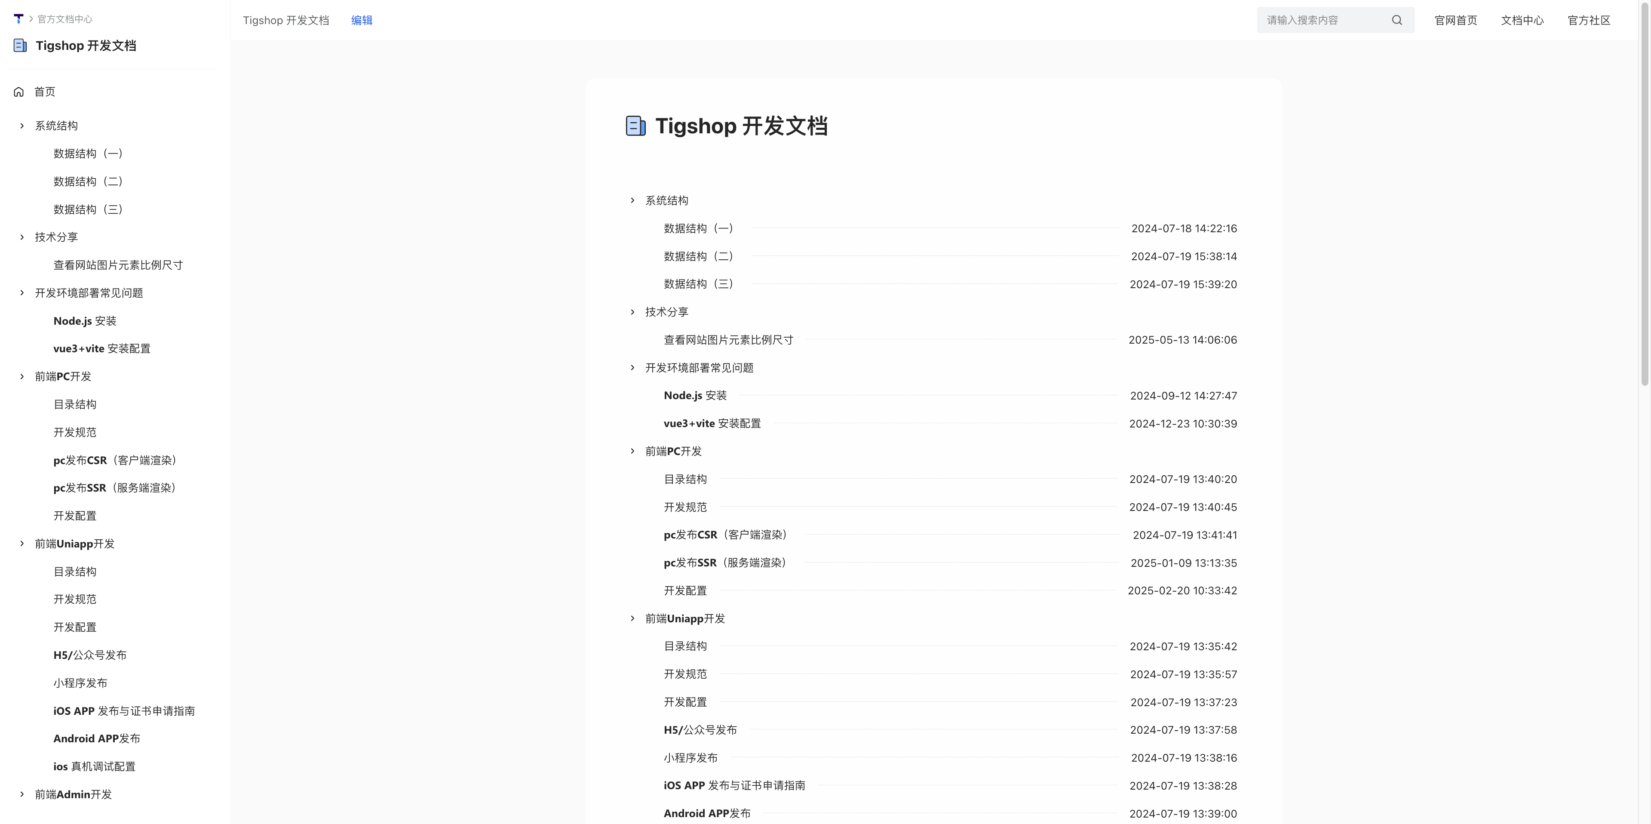
Task: Open vue3+vite 安装配置 in main content
Action: tap(712, 424)
